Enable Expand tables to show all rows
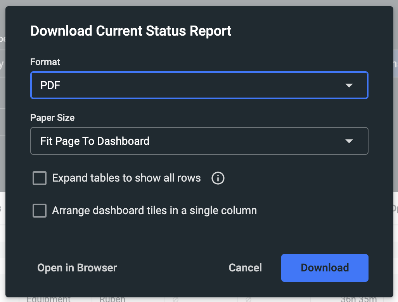This screenshot has height=302, width=398. [x=40, y=178]
